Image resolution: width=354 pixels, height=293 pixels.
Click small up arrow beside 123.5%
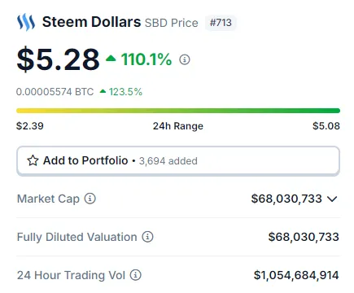103,91
